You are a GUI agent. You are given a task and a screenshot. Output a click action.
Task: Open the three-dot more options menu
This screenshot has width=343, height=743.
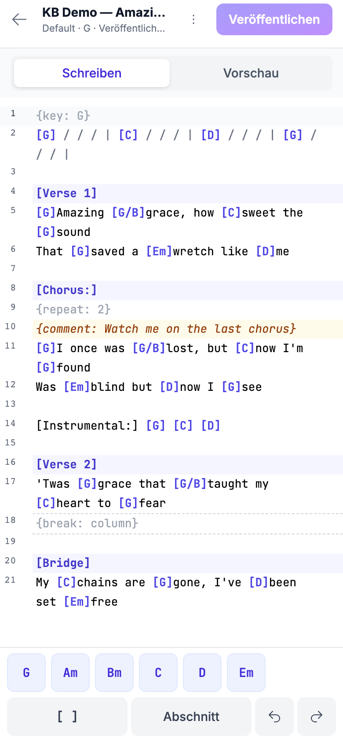pyautogui.click(x=193, y=19)
